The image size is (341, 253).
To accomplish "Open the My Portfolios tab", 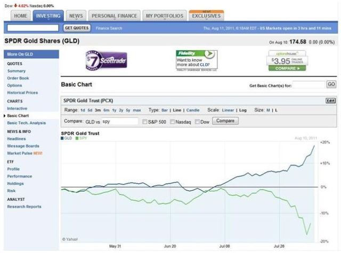I will [x=165, y=16].
